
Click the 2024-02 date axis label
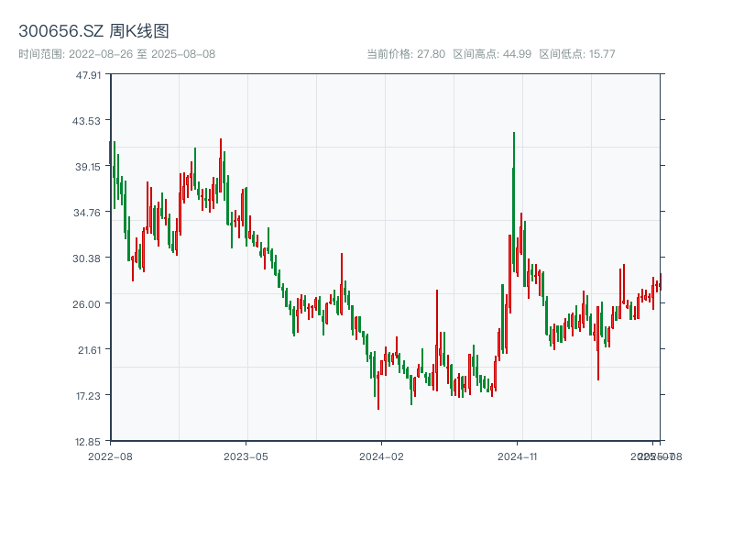tap(381, 456)
